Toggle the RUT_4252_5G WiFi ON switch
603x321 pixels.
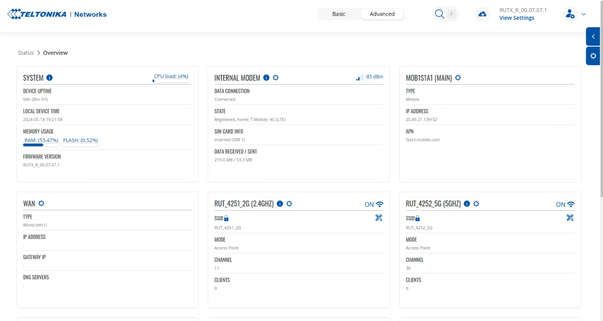[565, 204]
